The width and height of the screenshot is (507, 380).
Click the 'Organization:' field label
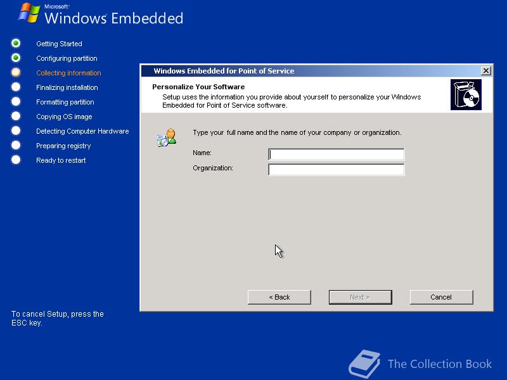point(213,168)
